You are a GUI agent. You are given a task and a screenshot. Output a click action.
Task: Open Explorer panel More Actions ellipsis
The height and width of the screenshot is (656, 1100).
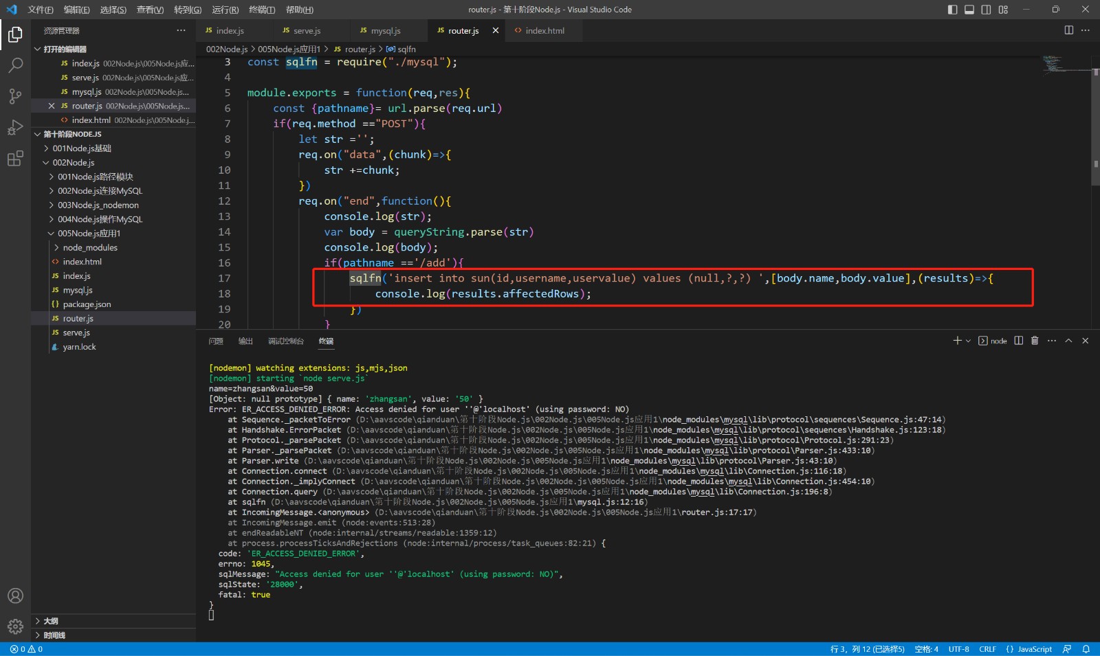coord(181,30)
